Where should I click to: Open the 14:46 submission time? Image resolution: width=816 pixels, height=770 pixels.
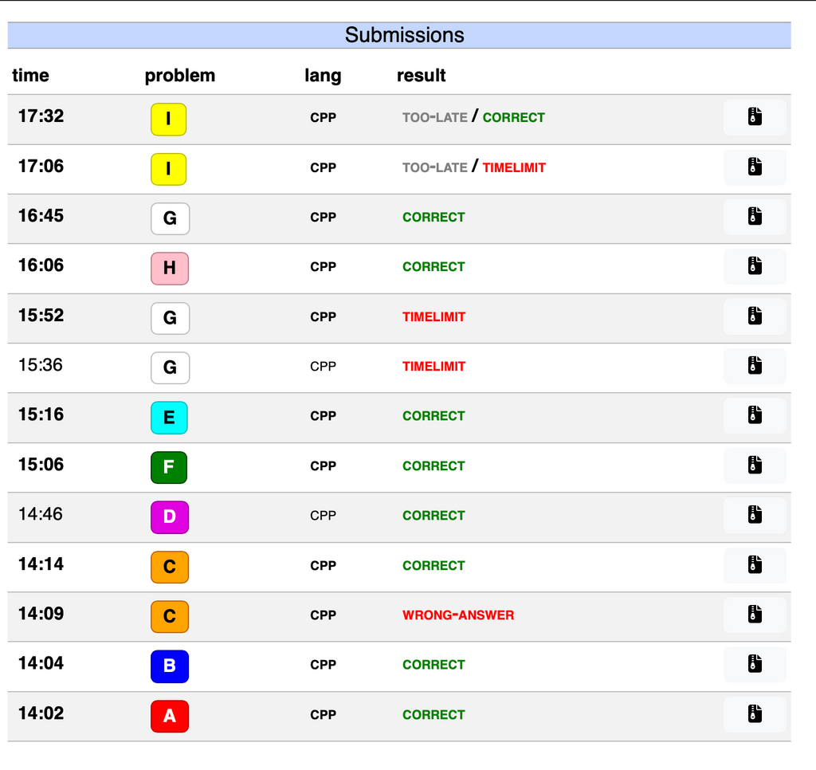point(41,514)
